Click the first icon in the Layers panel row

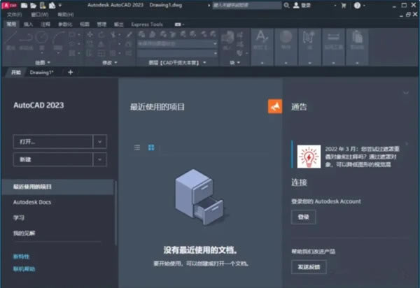141,34
